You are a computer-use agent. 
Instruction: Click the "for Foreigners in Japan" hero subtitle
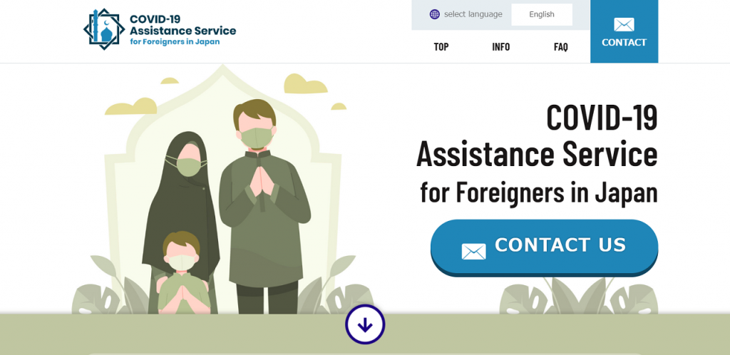539,192
